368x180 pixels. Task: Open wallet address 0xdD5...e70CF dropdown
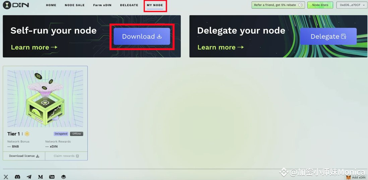click(352, 5)
